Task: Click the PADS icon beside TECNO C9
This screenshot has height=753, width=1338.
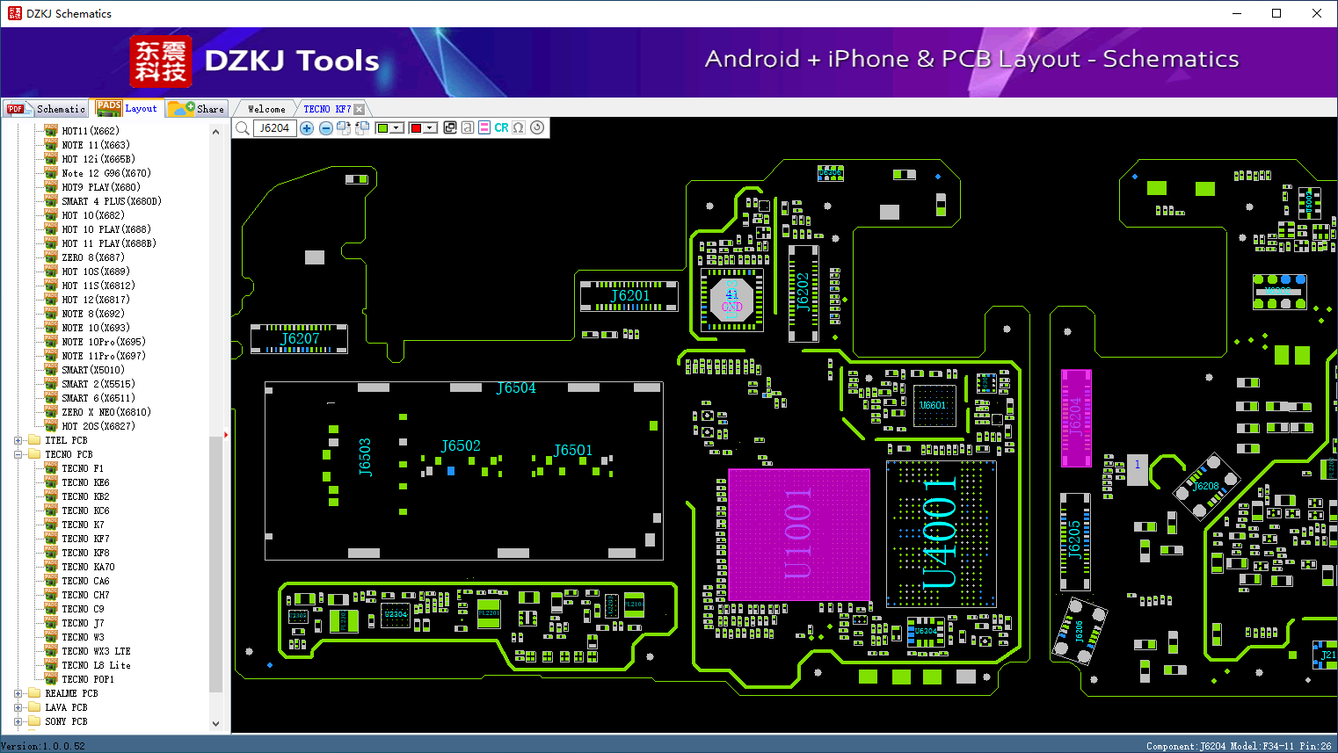Action: click(x=51, y=609)
